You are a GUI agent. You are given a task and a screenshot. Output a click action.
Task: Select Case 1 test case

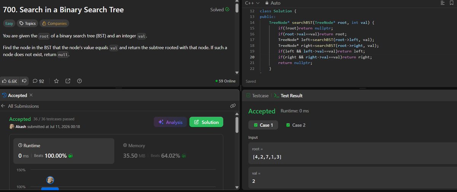tap(263, 125)
